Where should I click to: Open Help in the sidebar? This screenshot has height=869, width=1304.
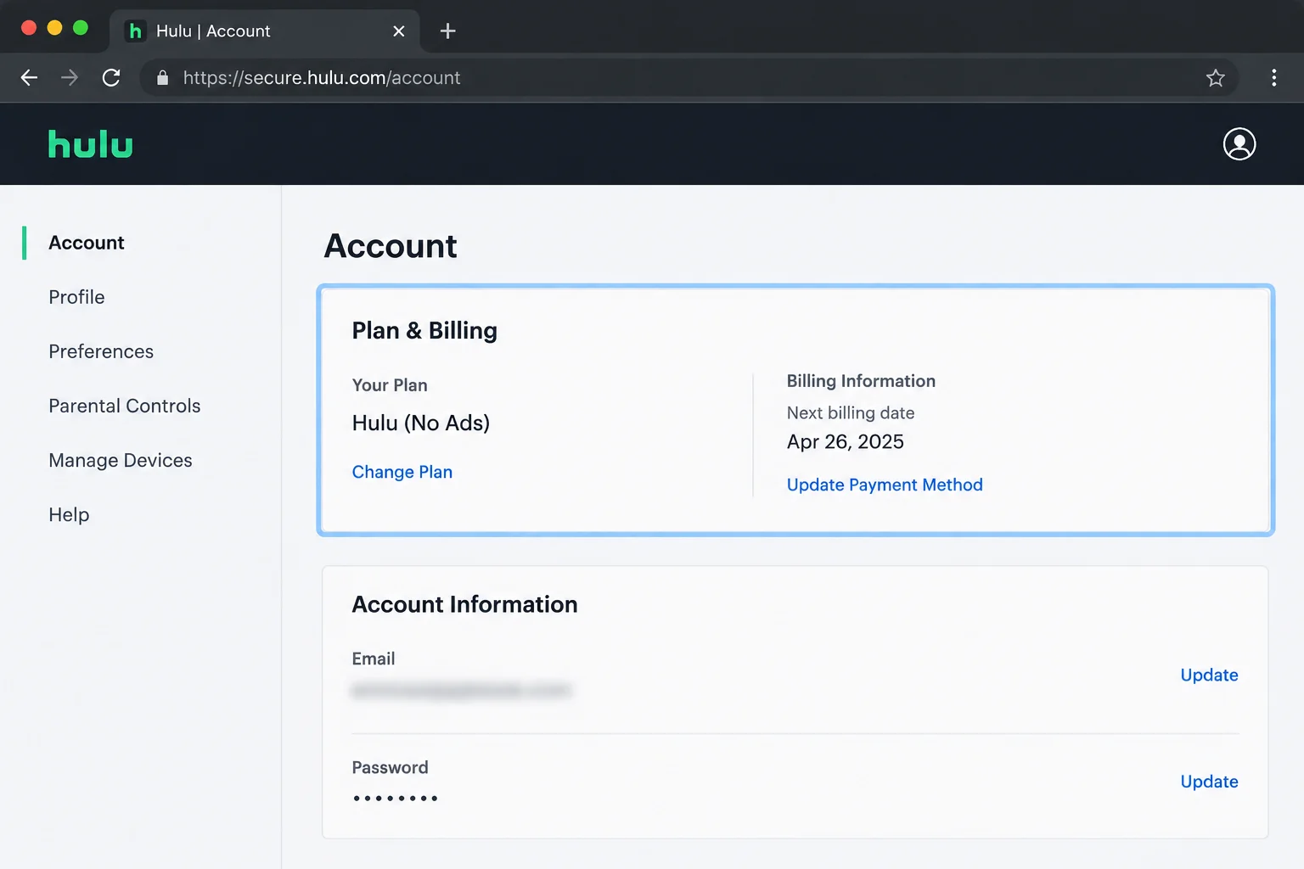point(69,515)
